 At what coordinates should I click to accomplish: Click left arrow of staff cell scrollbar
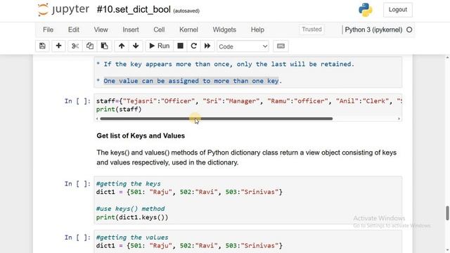pyautogui.click(x=97, y=119)
